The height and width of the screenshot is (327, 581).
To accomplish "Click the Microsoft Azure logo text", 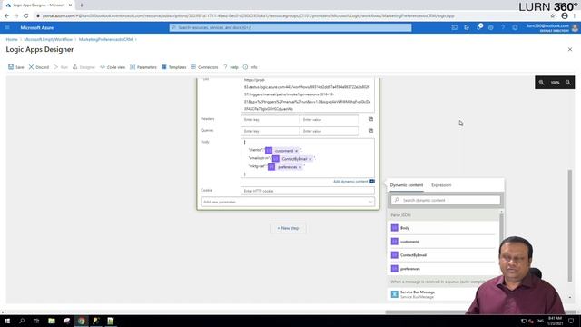I will 36,28.
